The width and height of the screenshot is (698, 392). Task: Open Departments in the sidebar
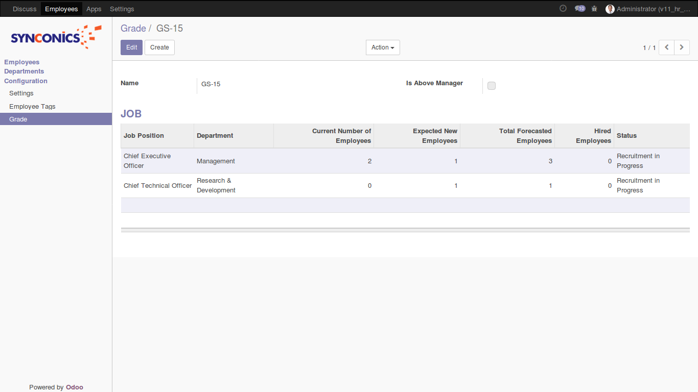pos(24,71)
